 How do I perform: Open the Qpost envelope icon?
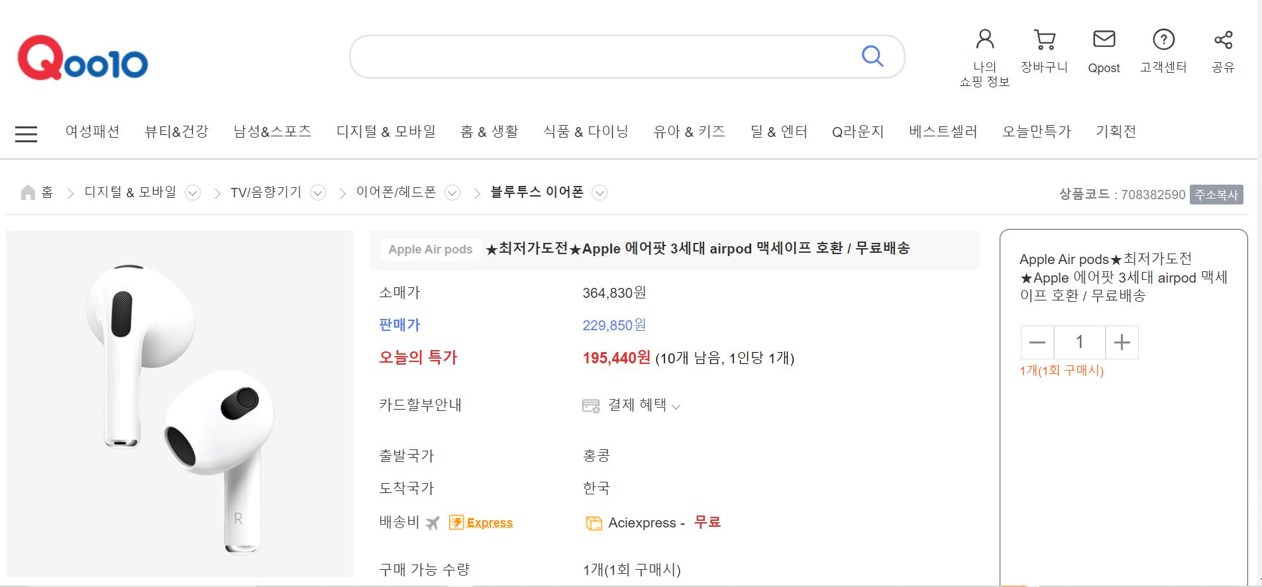1104,40
